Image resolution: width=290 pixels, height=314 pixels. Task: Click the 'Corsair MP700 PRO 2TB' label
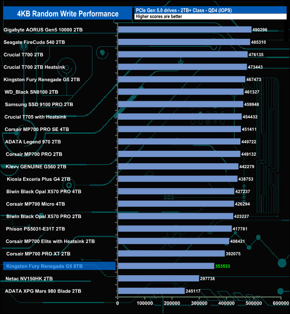click(x=34, y=154)
